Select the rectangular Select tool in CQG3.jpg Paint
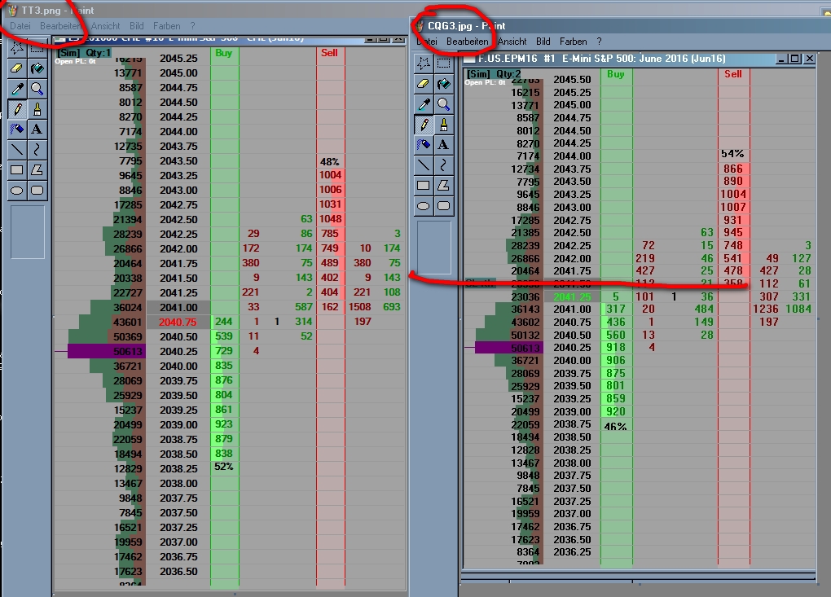Image resolution: width=831 pixels, height=597 pixels. tap(443, 64)
